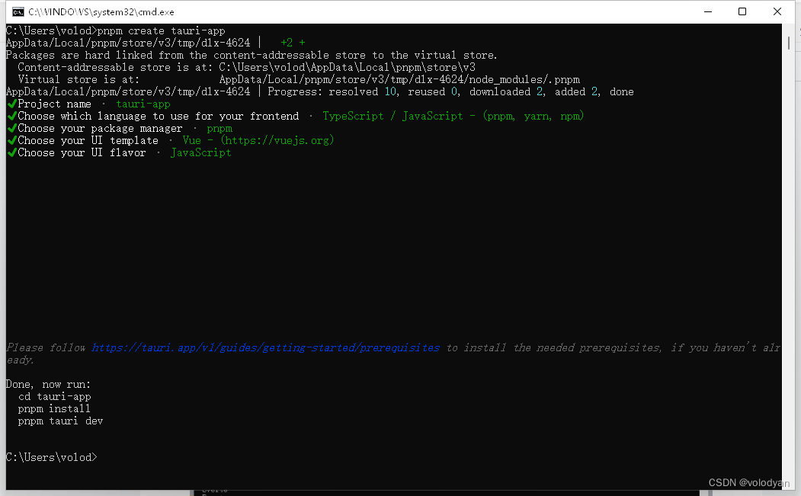Click the 'Content-addressable store is at' line
Viewport: 801px width, 496px height.
coord(247,67)
